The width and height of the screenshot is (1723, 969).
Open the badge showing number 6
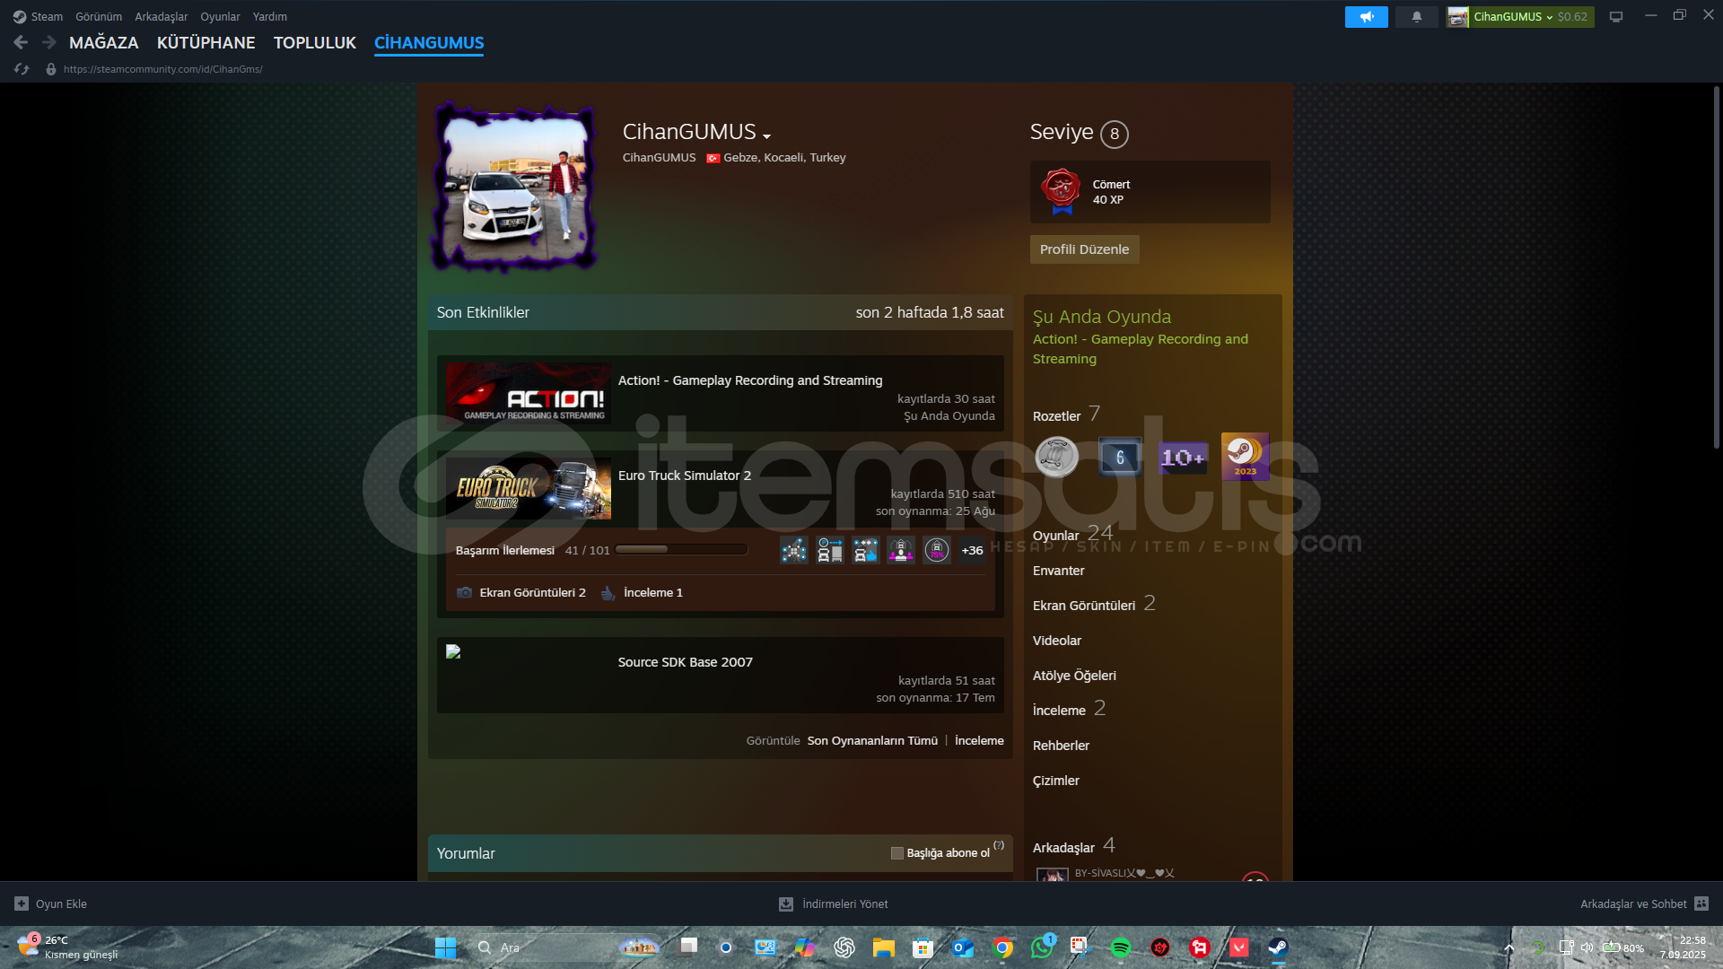click(1120, 457)
